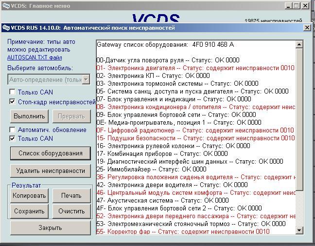The height and width of the screenshot is (246, 315).
Task: Open the Авто-определение vehicle dropdown arrow
Action: pyautogui.click(x=86, y=79)
